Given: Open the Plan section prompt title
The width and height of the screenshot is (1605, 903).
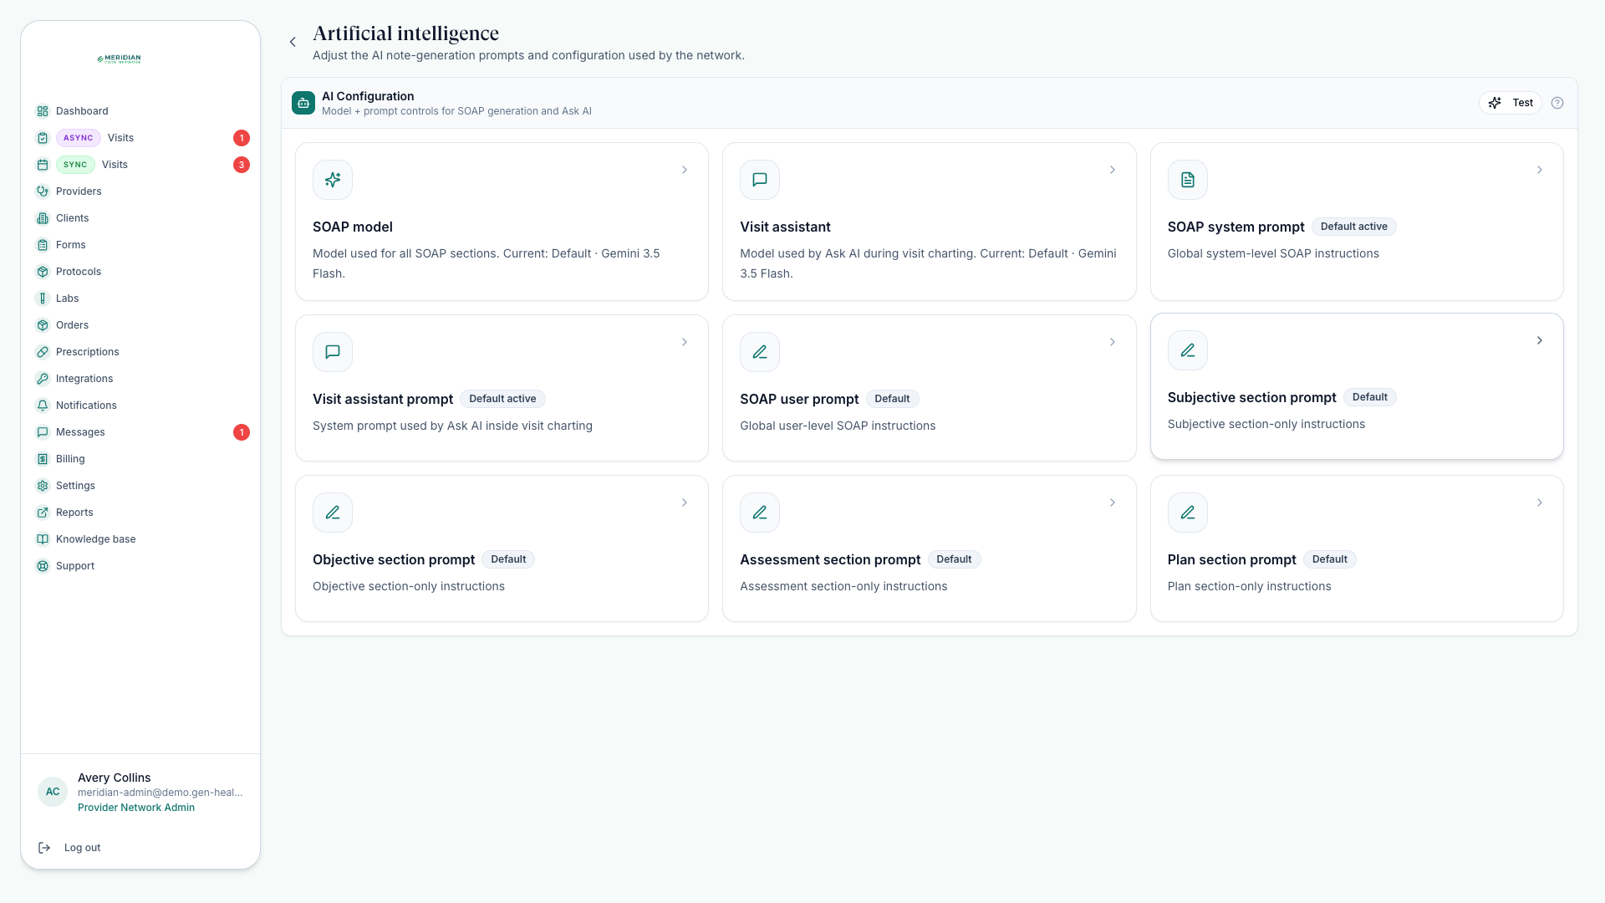Looking at the screenshot, I should 1231,559.
